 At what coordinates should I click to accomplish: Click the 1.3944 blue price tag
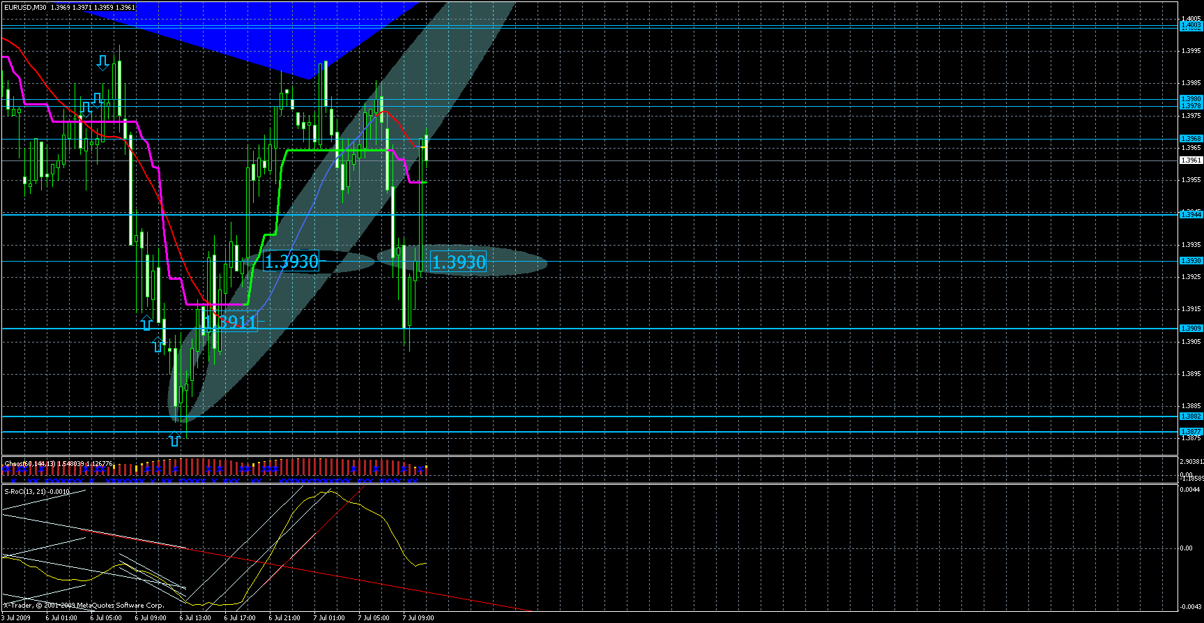(1190, 215)
